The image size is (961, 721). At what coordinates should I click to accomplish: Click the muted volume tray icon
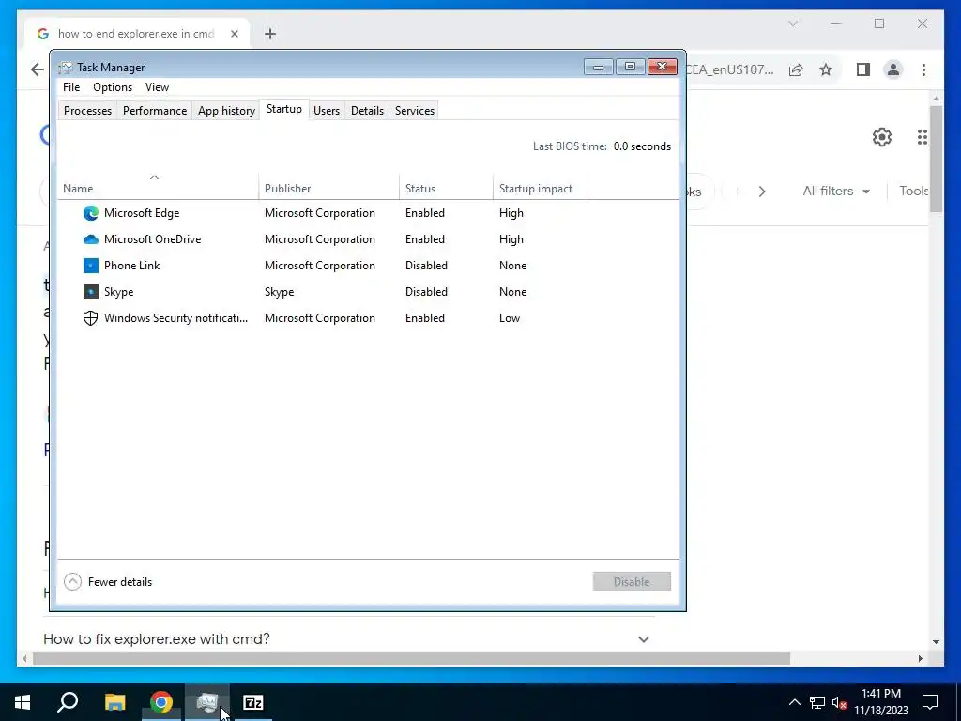tap(840, 702)
